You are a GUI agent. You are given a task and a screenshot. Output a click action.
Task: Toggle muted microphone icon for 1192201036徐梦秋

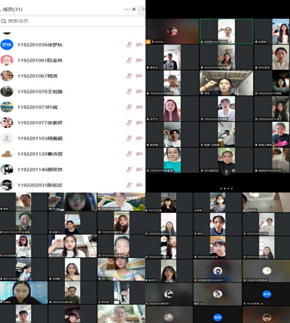(129, 45)
